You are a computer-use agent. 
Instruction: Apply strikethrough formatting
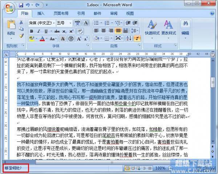(57, 31)
